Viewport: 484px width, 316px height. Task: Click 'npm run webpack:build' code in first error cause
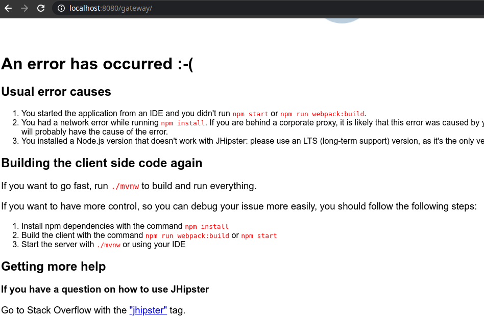(x=322, y=114)
